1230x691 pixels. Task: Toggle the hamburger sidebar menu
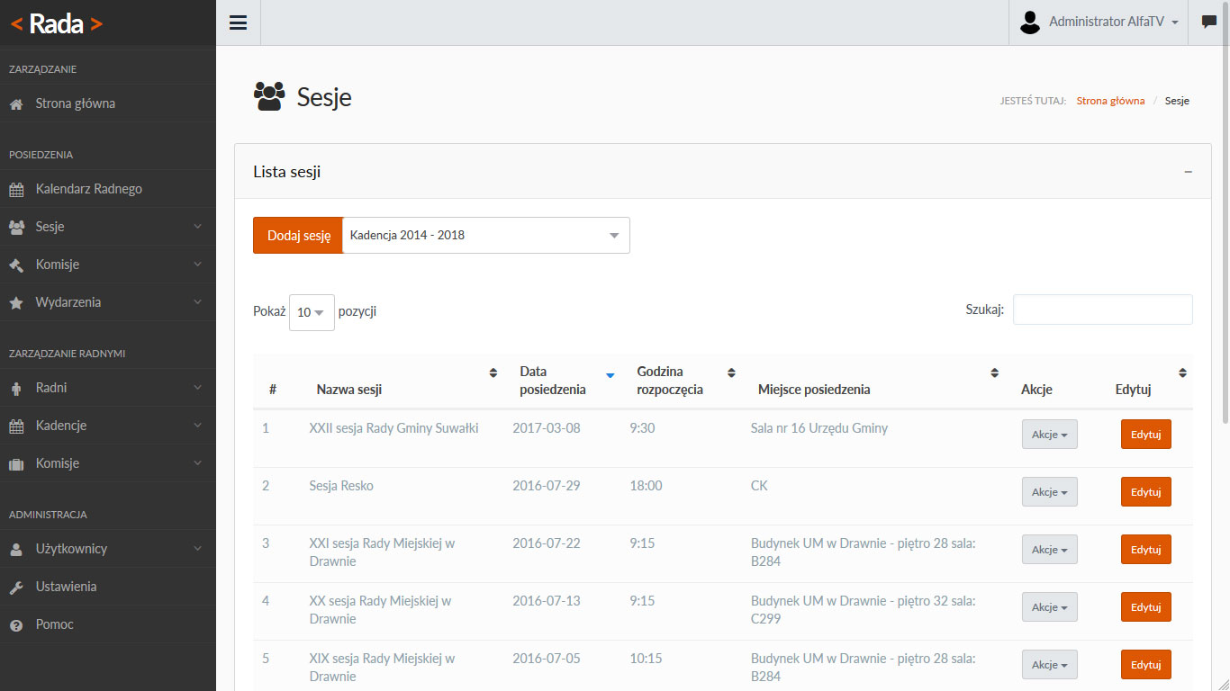(x=238, y=22)
